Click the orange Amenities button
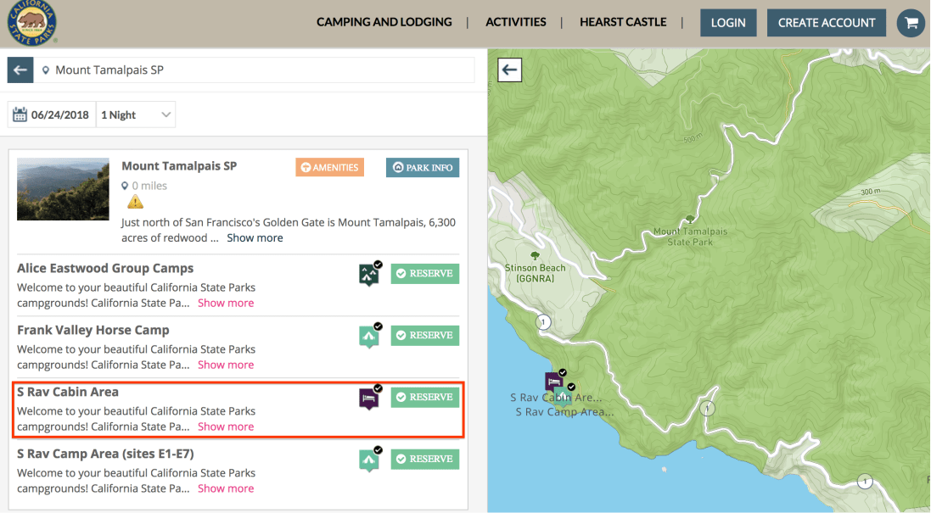The height and width of the screenshot is (513, 931). click(x=330, y=168)
